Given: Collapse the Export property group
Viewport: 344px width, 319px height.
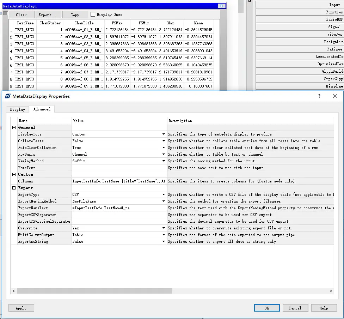Looking at the screenshot, I should (x=14, y=188).
